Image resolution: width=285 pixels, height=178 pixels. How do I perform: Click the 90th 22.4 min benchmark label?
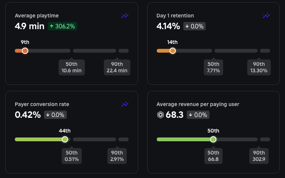pos(117,67)
